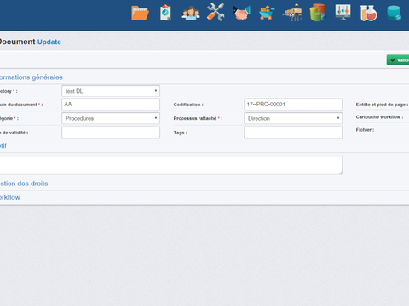Image resolution: width=409 pixels, height=306 pixels.
Task: Click the handshake icon
Action: pos(241,13)
